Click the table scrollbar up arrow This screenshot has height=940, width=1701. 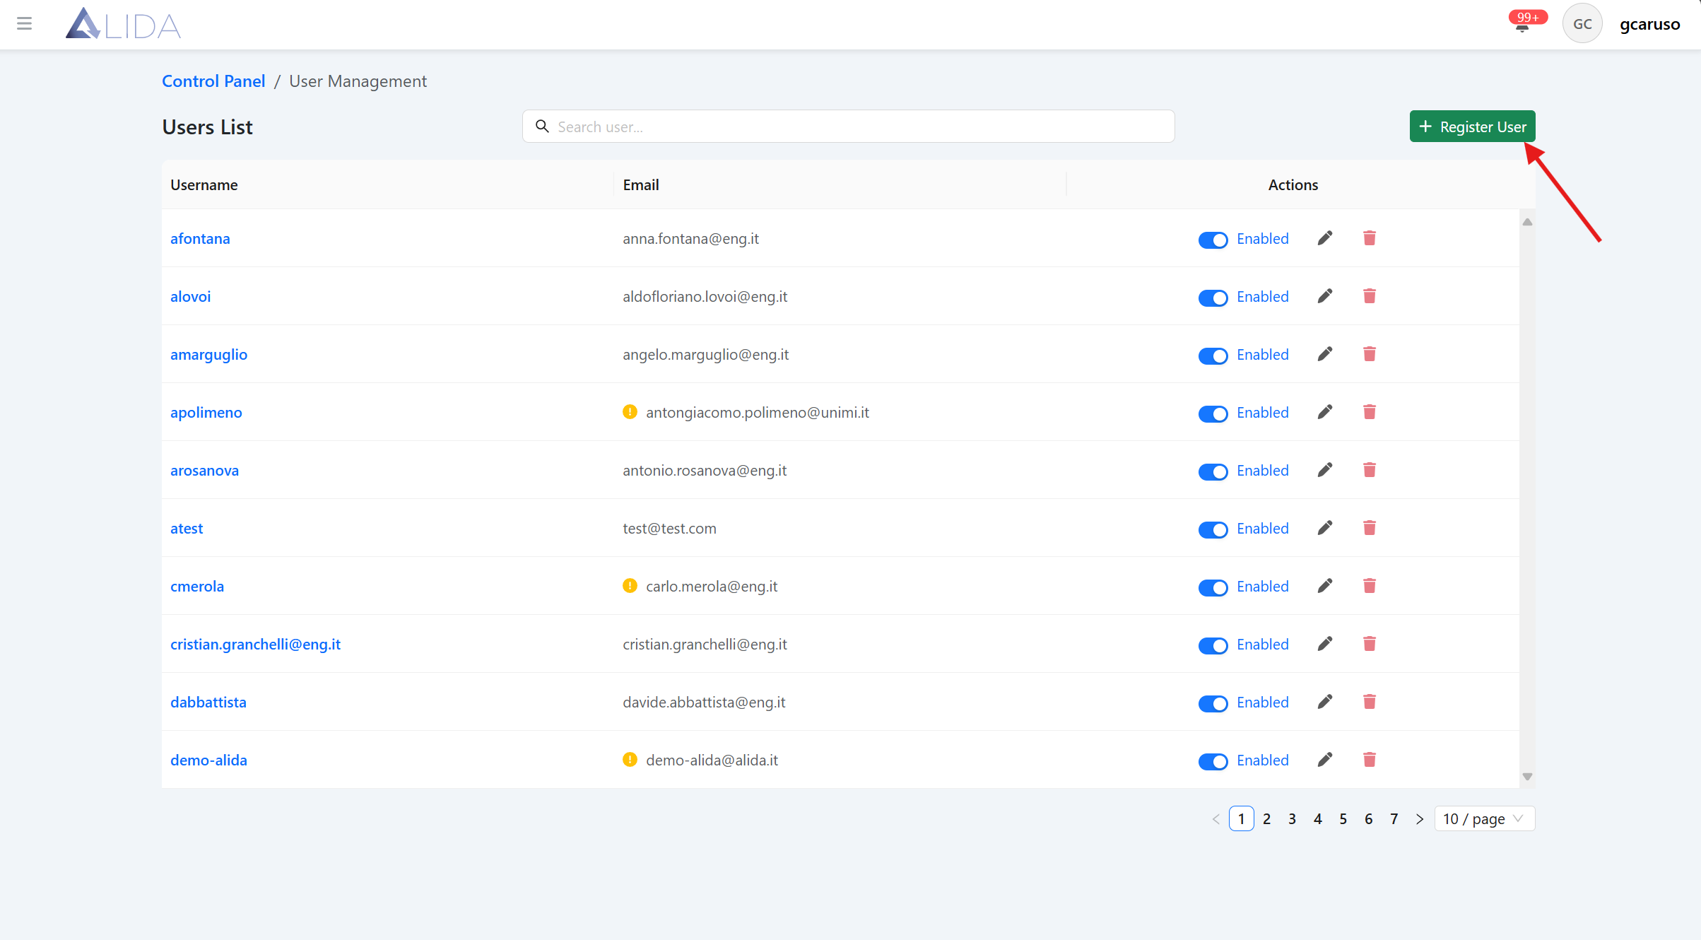point(1527,222)
